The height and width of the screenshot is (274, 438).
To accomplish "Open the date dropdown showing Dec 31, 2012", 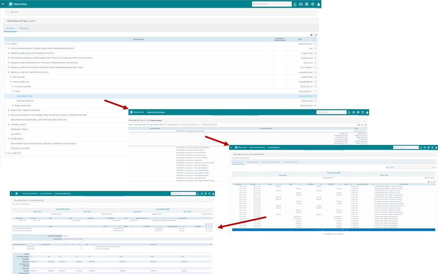I will 409,167.
